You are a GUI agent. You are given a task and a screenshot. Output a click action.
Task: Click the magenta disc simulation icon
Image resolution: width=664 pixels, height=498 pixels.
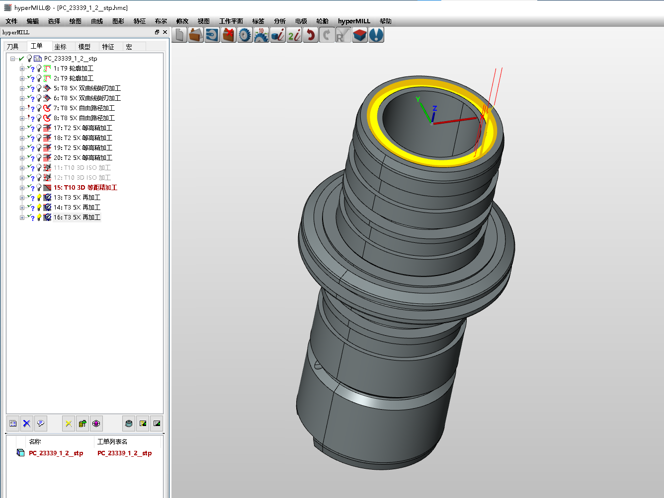[x=96, y=424]
